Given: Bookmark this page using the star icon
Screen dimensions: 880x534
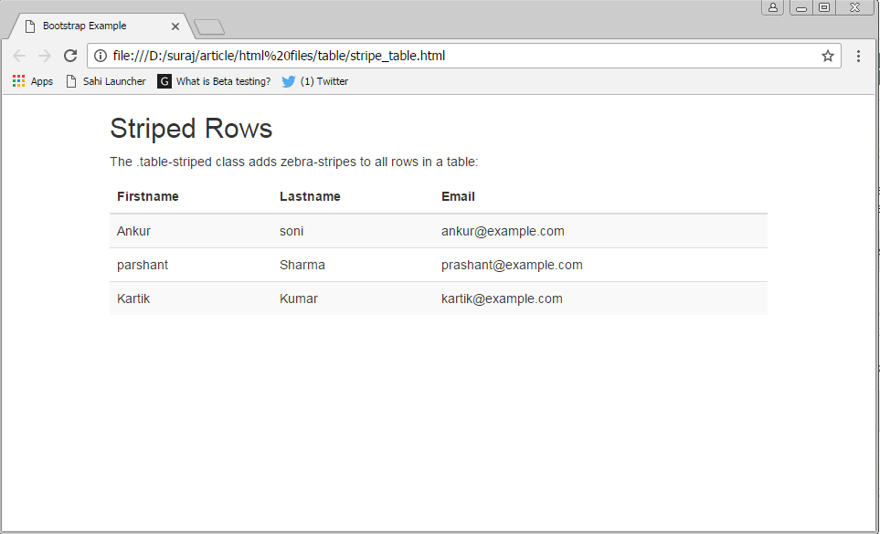Looking at the screenshot, I should pyautogui.click(x=827, y=56).
